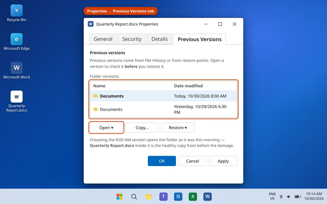327x204 pixels.
Task: Click the battery tray icon
Action: pyautogui.click(x=298, y=196)
